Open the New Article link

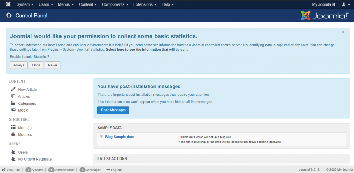(x=27, y=89)
